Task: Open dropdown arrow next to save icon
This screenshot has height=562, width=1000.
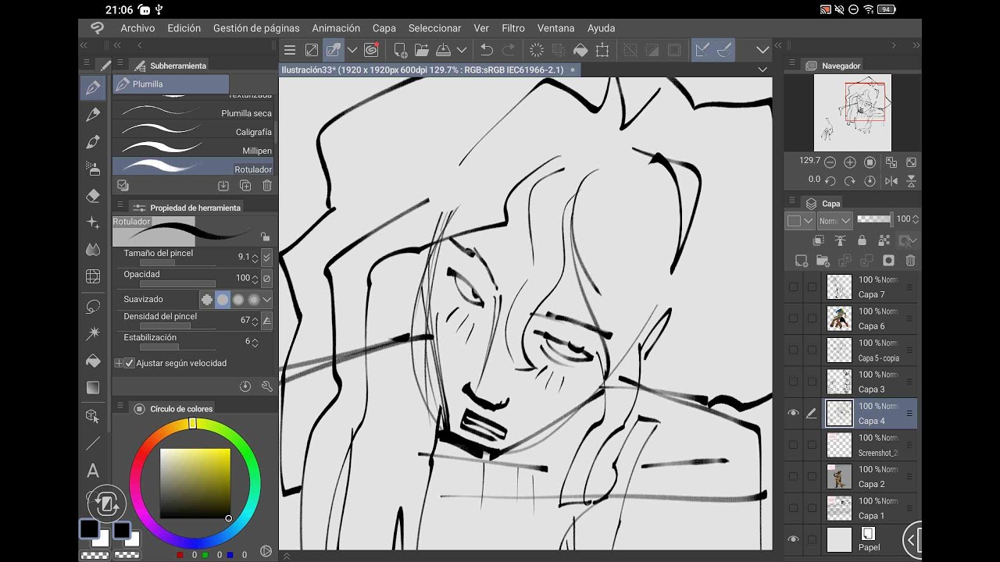Action: point(462,50)
